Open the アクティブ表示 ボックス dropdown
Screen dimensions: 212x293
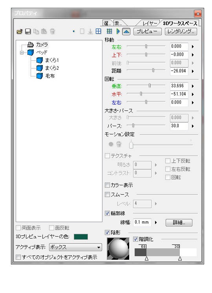coord(75,247)
